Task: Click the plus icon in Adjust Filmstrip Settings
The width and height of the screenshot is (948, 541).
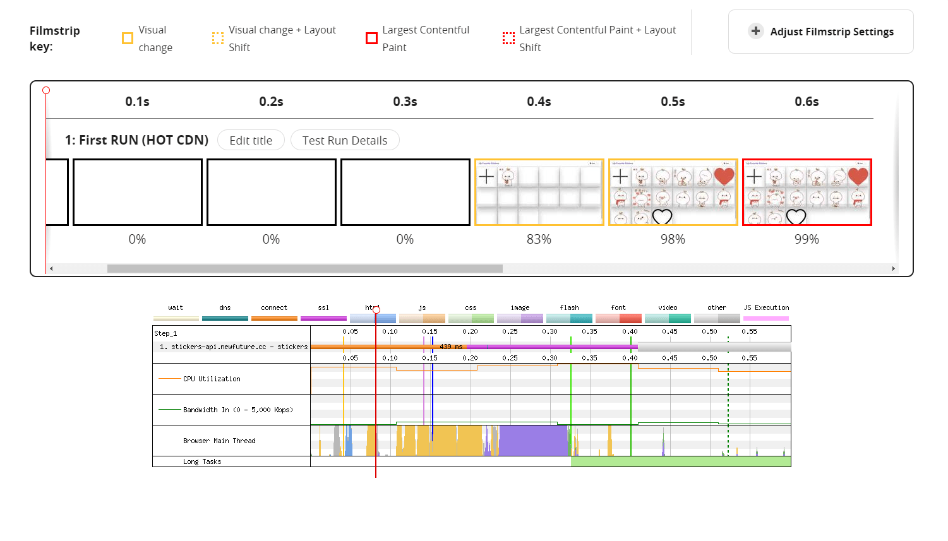Action: coord(755,31)
